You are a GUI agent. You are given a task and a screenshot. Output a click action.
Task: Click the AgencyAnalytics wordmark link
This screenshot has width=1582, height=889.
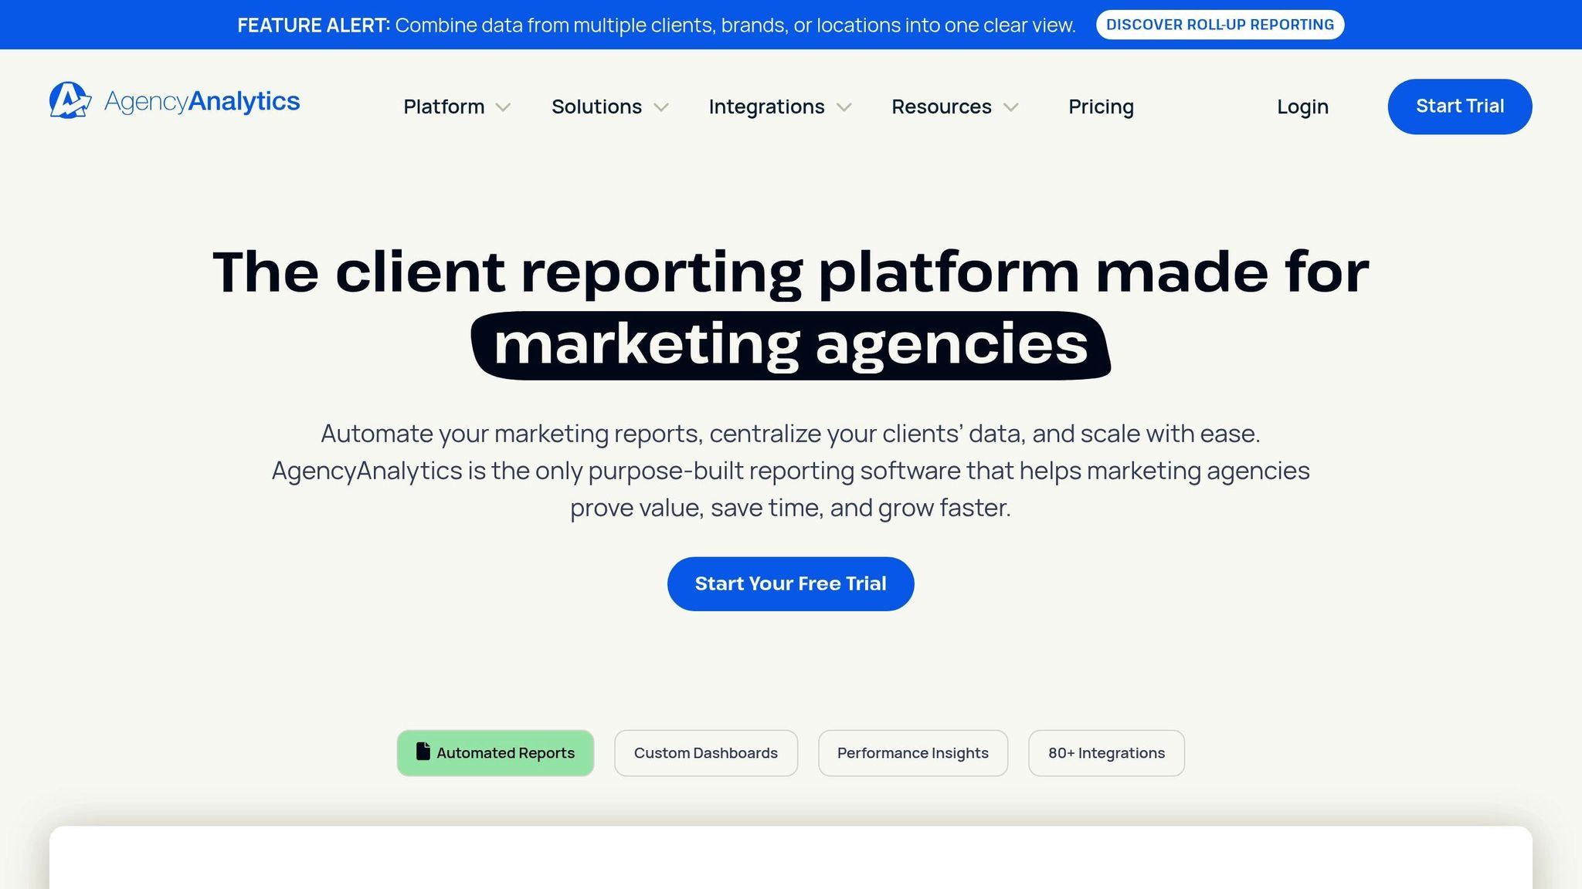pos(202,100)
